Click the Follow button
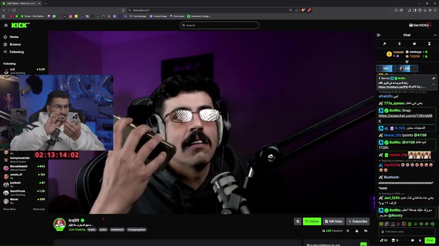Viewport: 439px width, 246px height. (312, 221)
